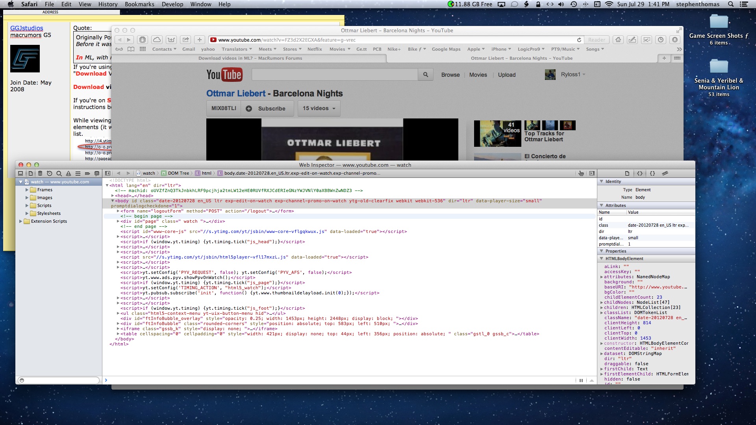Viewport: 756px width, 425px height.
Task: Collapse the HTMLBodyElement properties section
Action: [601, 259]
